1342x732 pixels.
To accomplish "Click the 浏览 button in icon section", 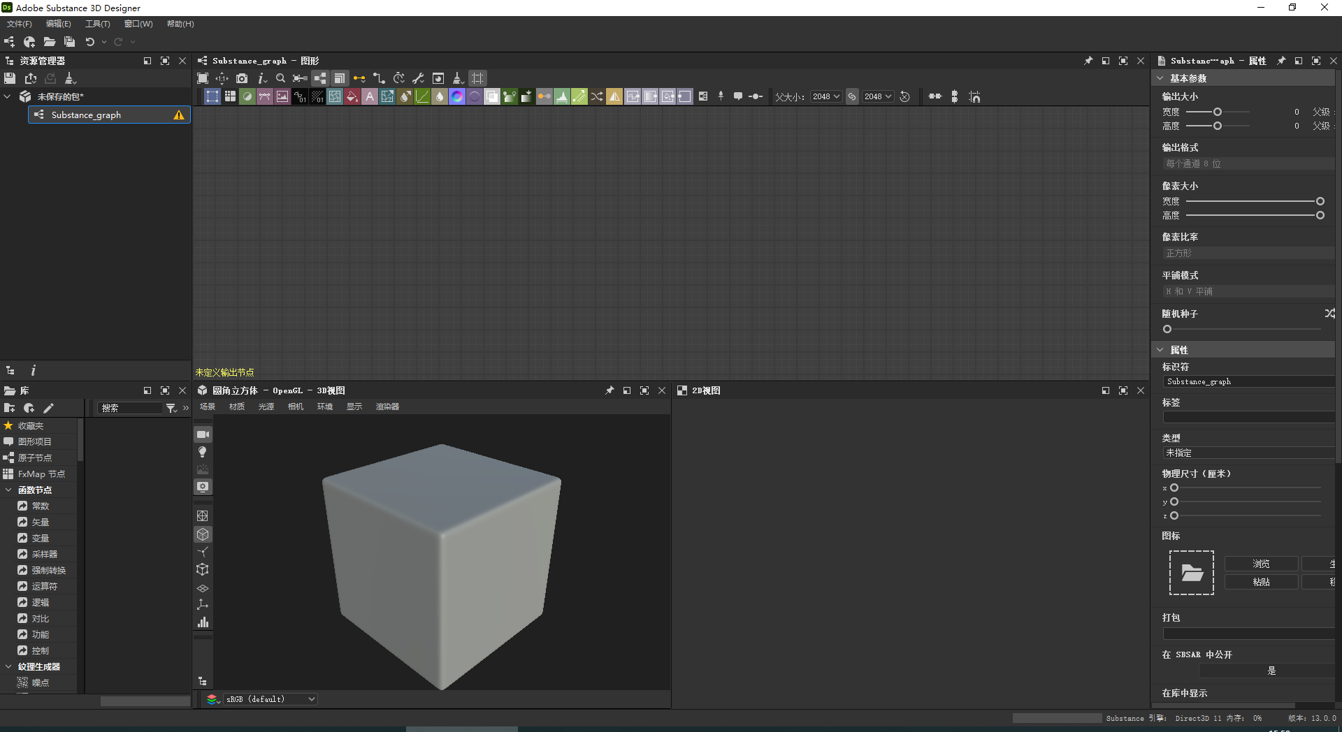I will pyautogui.click(x=1261, y=564).
